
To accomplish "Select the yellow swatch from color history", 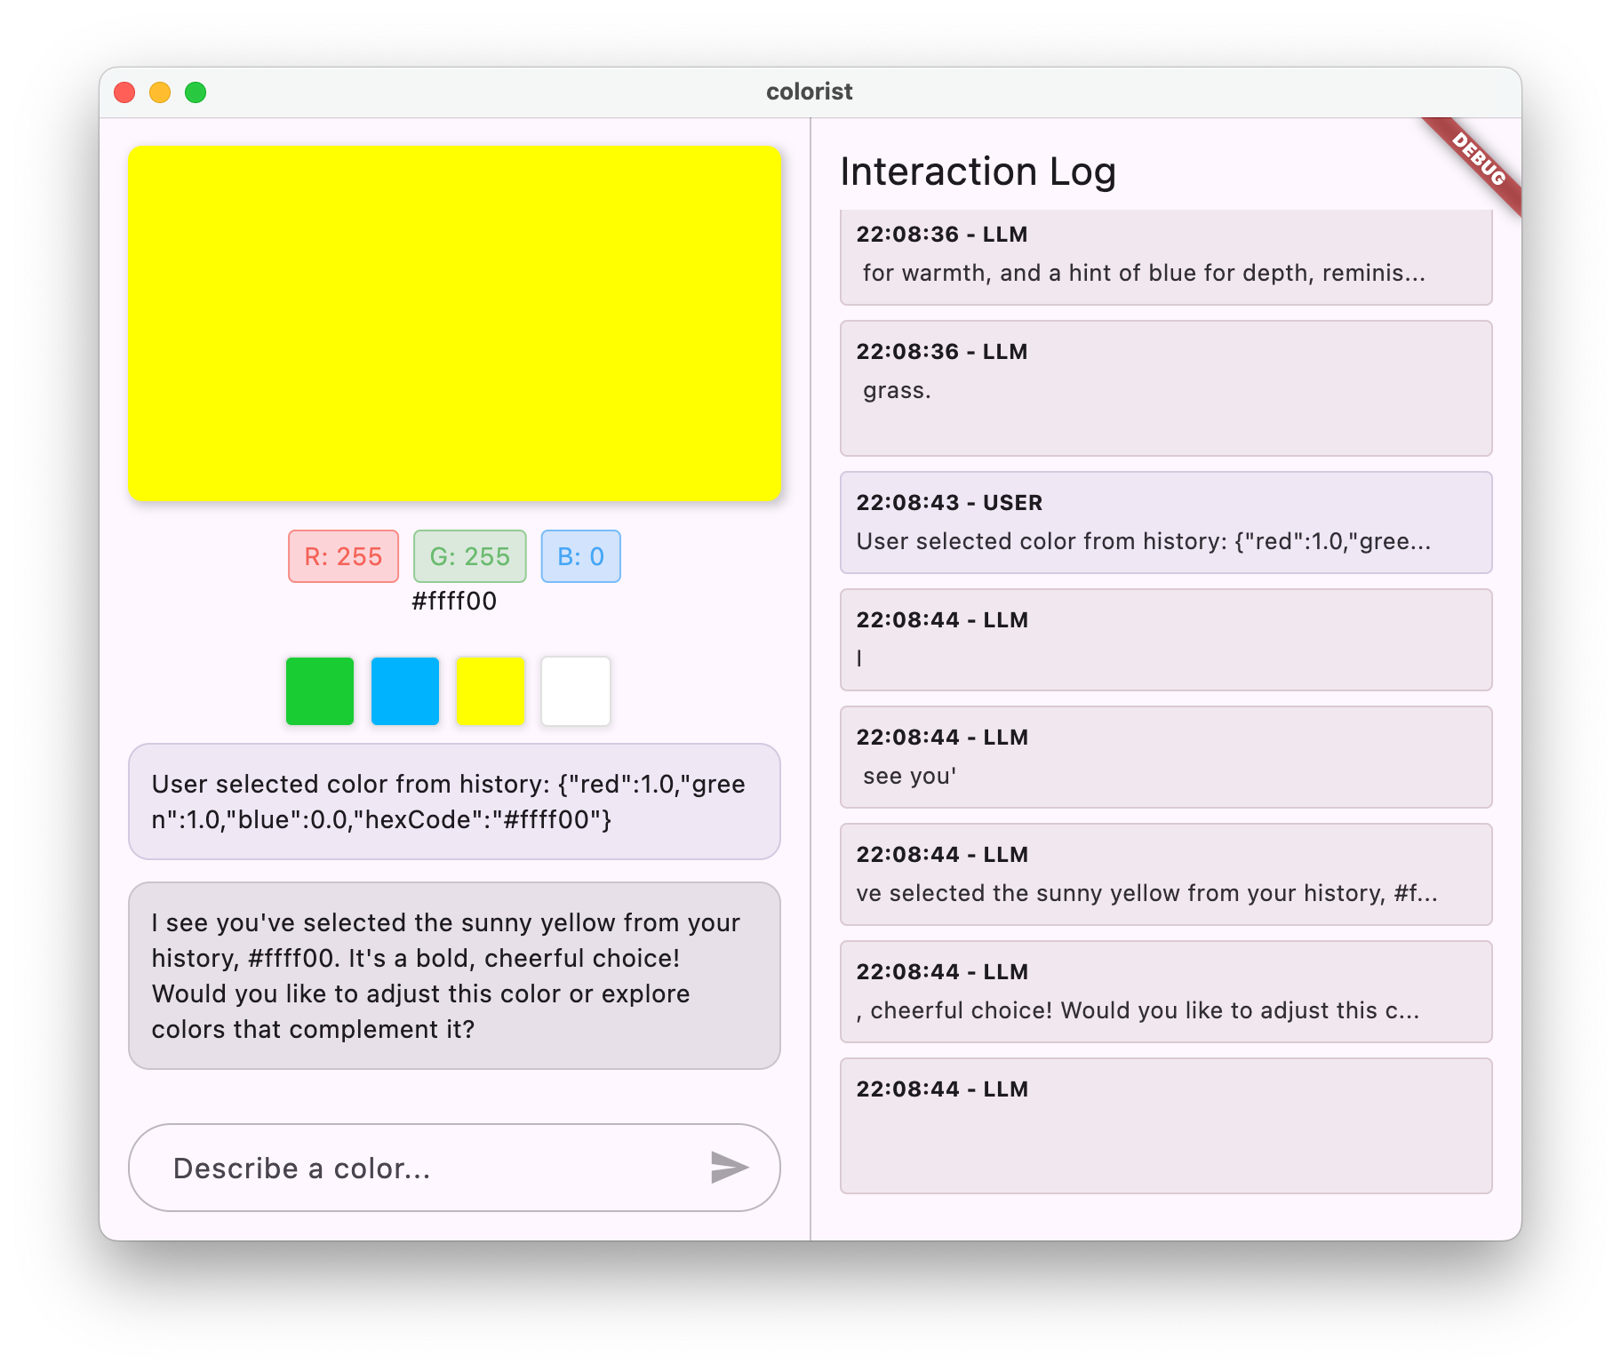I will pos(490,691).
